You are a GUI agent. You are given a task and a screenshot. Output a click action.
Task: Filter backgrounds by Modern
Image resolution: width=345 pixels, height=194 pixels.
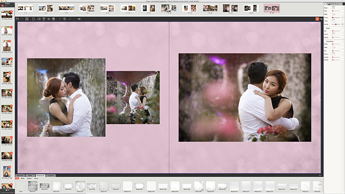[30, 178]
